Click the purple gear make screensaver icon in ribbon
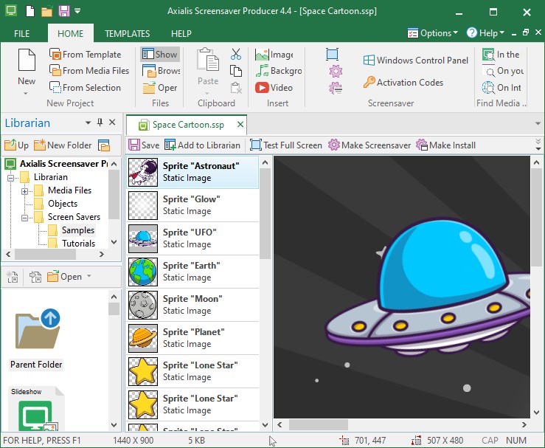This screenshot has height=448, width=545. point(336,71)
